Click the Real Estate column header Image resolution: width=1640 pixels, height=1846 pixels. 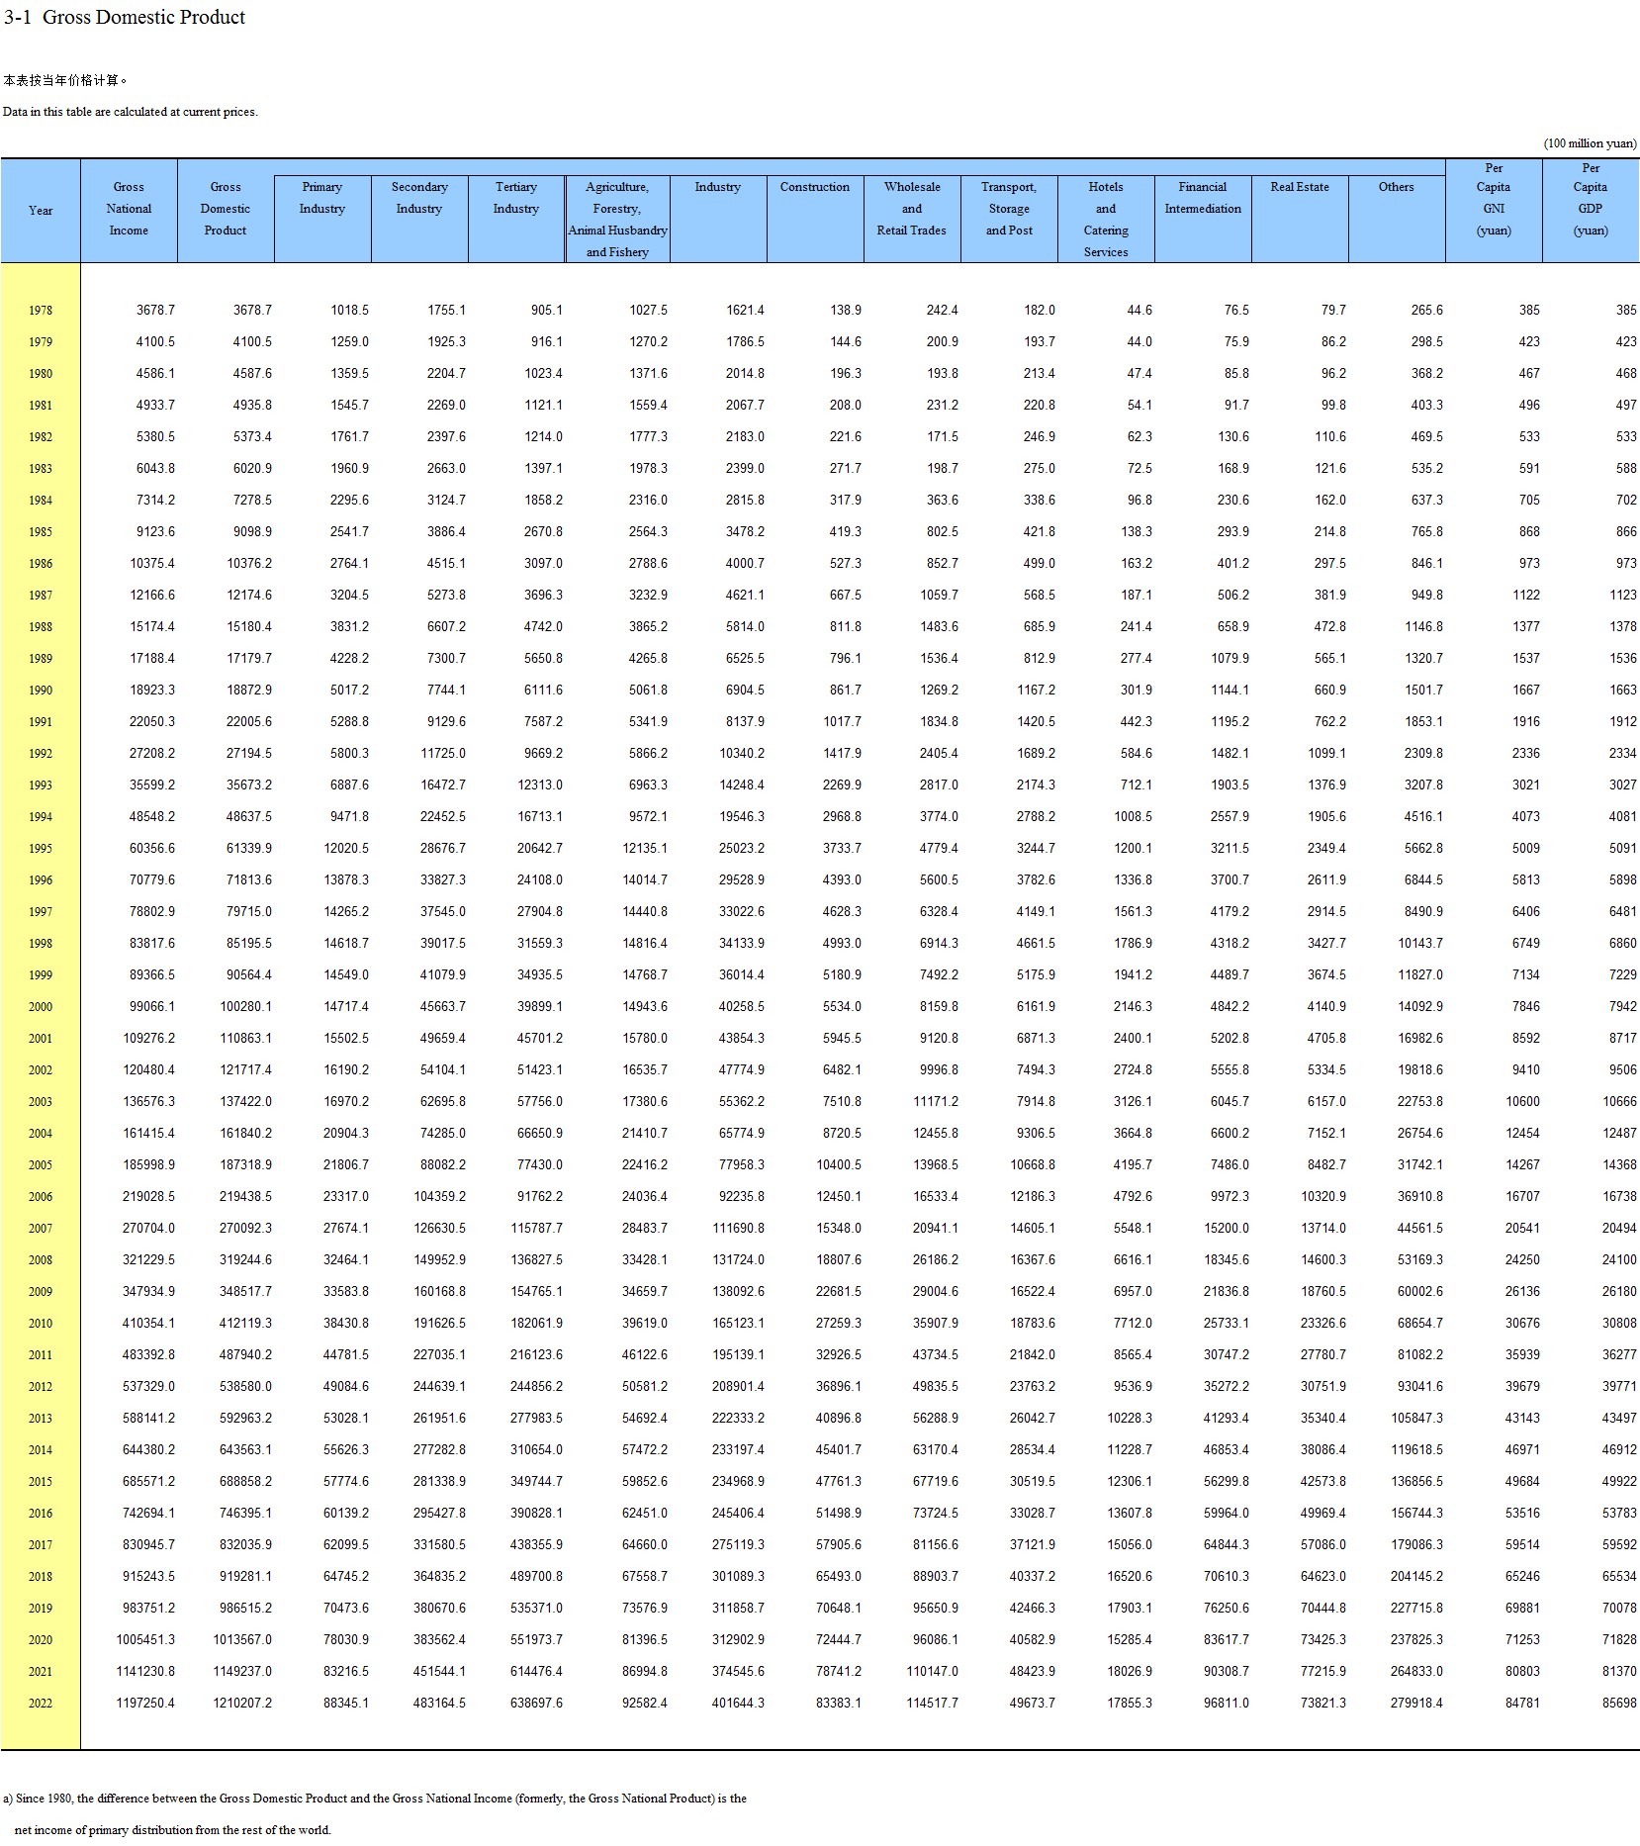click(1300, 187)
